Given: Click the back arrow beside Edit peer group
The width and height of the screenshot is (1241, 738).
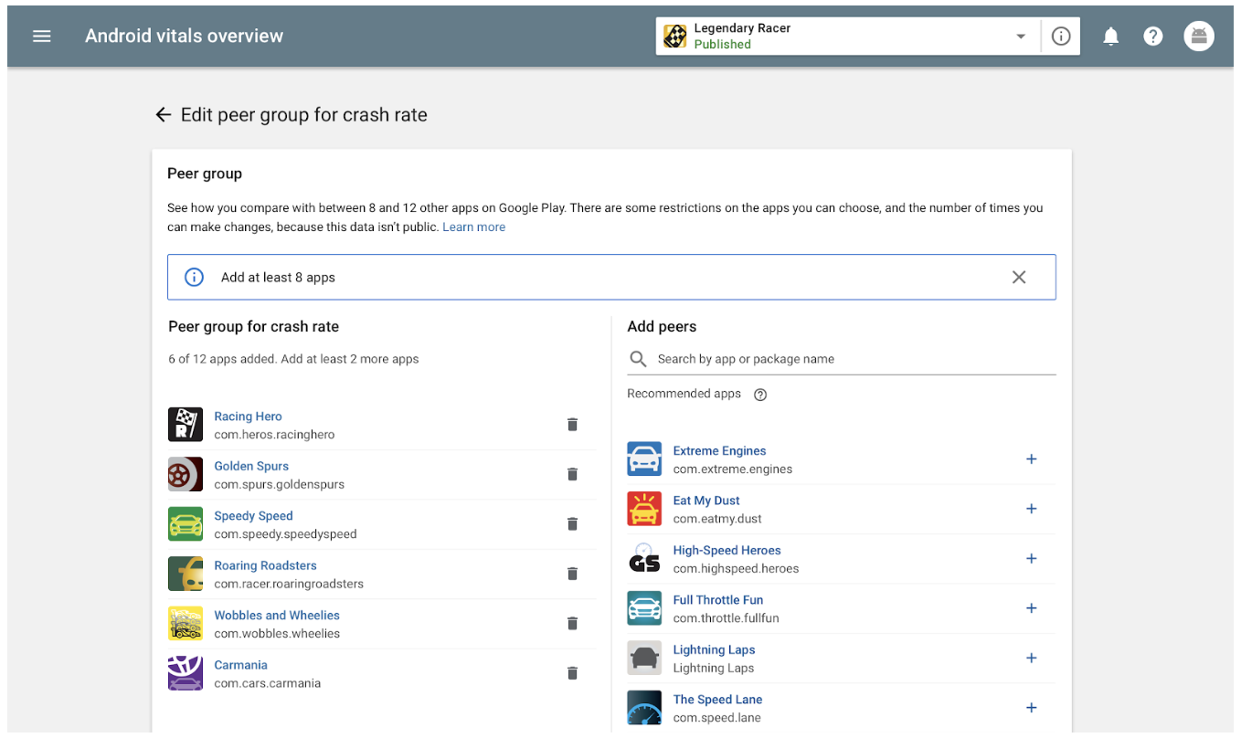Looking at the screenshot, I should tap(164, 115).
